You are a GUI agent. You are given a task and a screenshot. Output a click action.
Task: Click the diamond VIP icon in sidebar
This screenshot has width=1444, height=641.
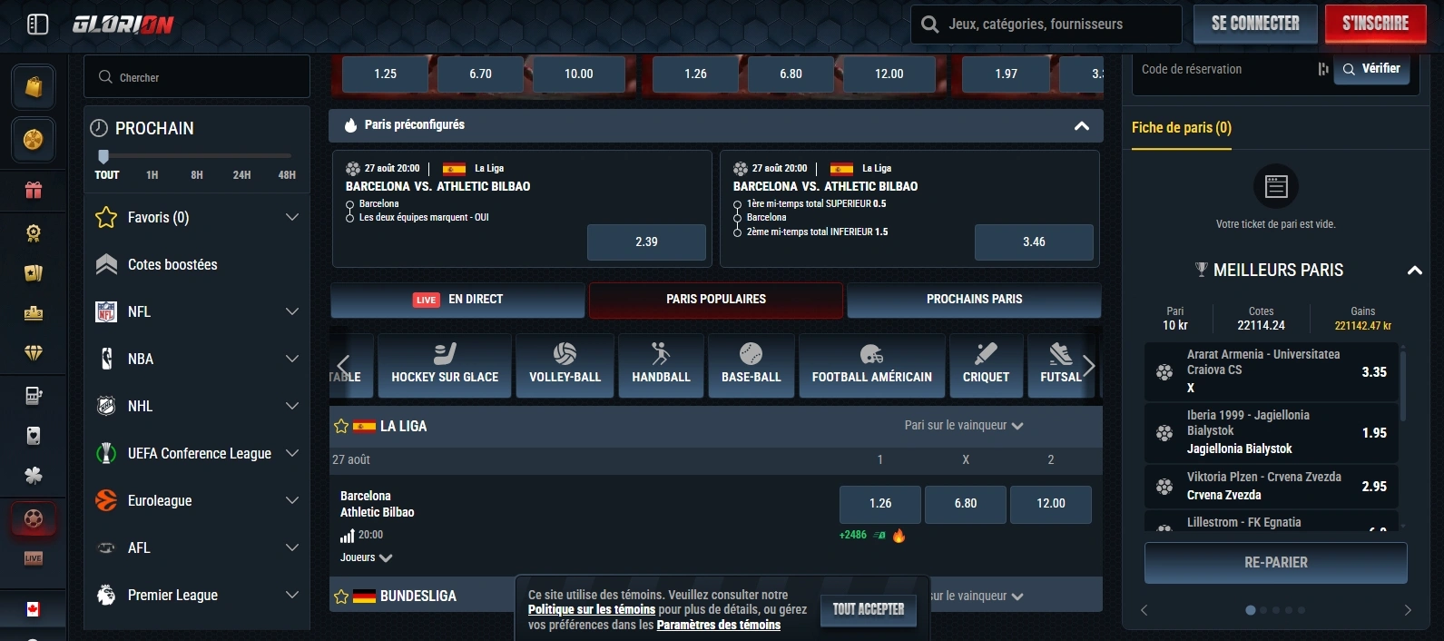[34, 353]
